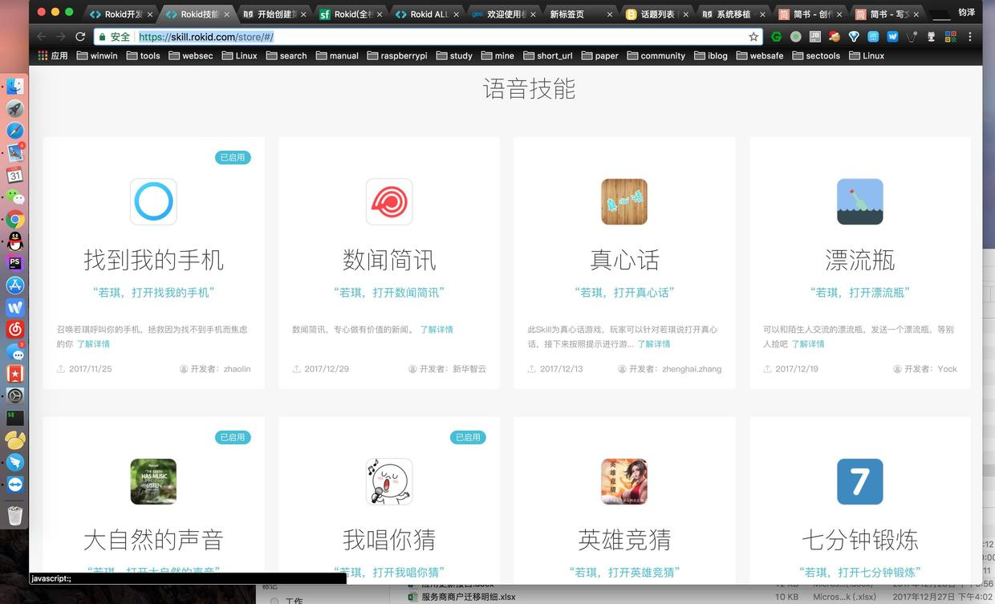This screenshot has width=995, height=604.
Task: Open the 真心话 wooden board icon
Action: [624, 201]
